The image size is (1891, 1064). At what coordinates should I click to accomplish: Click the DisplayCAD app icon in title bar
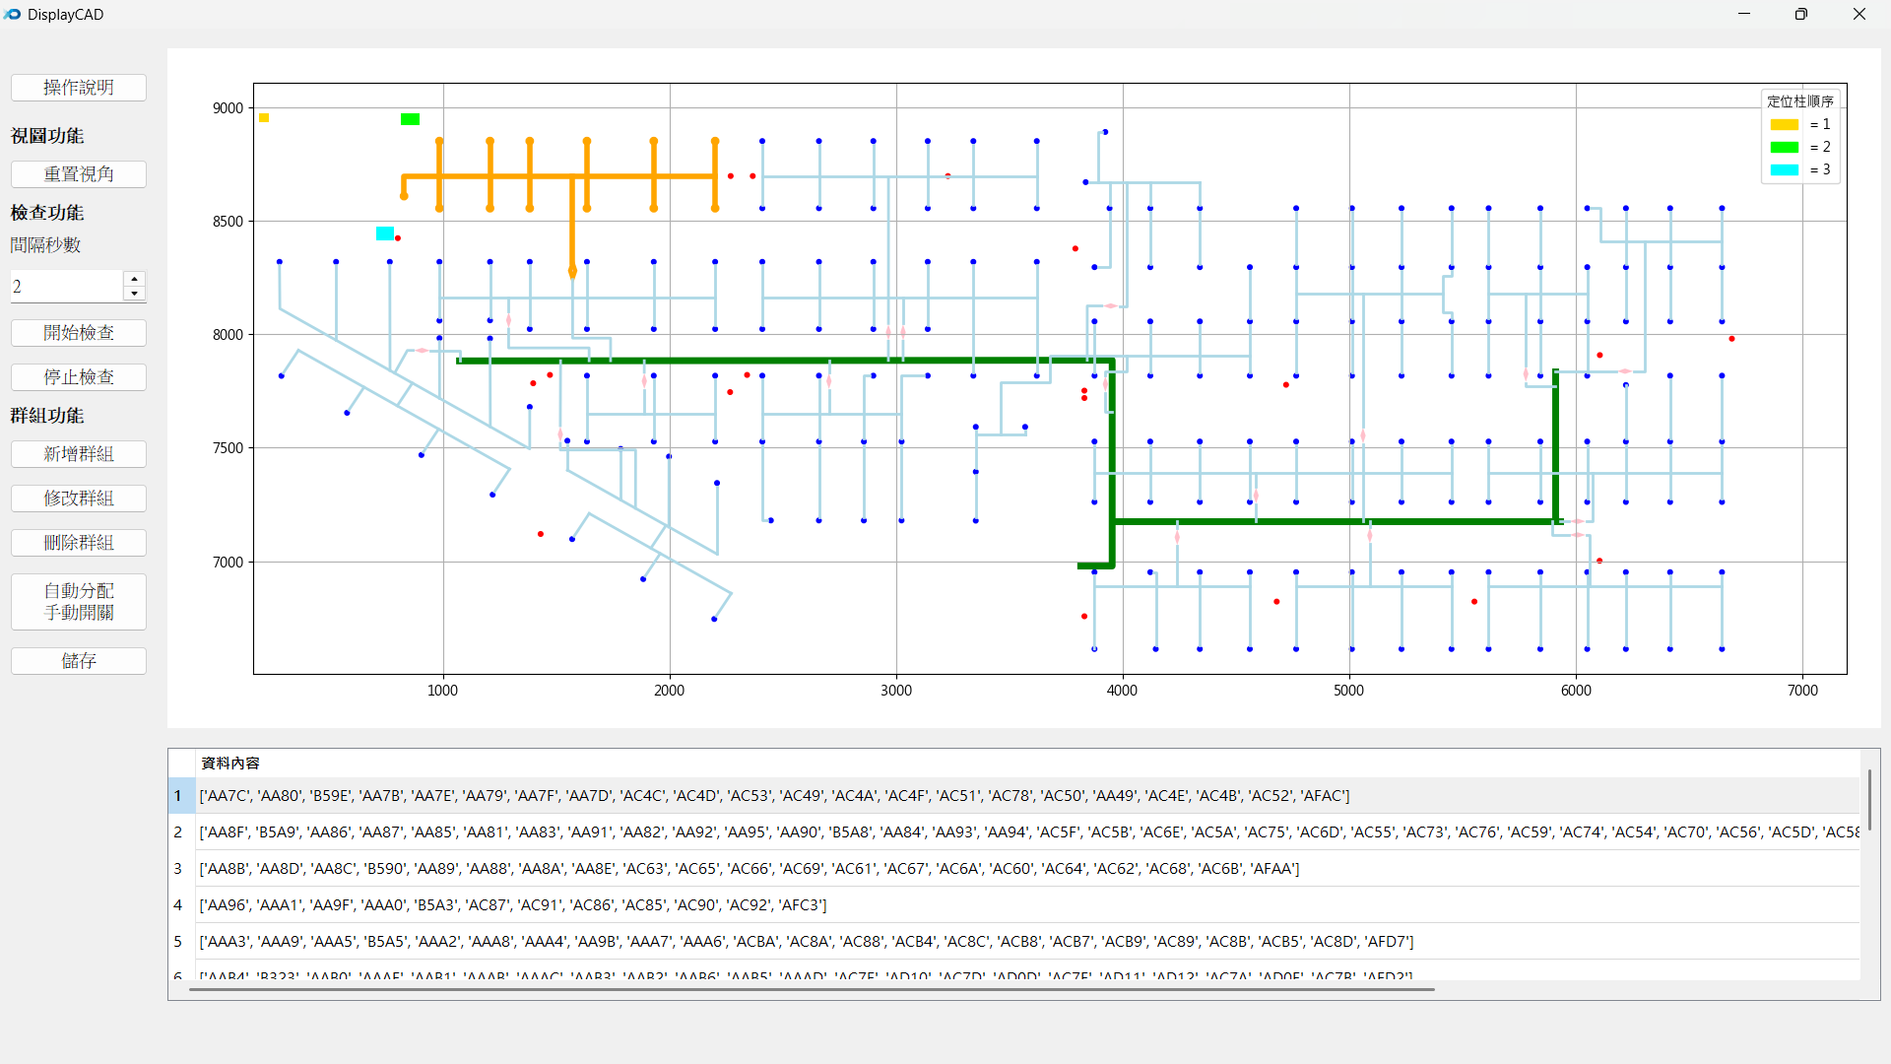[12, 15]
